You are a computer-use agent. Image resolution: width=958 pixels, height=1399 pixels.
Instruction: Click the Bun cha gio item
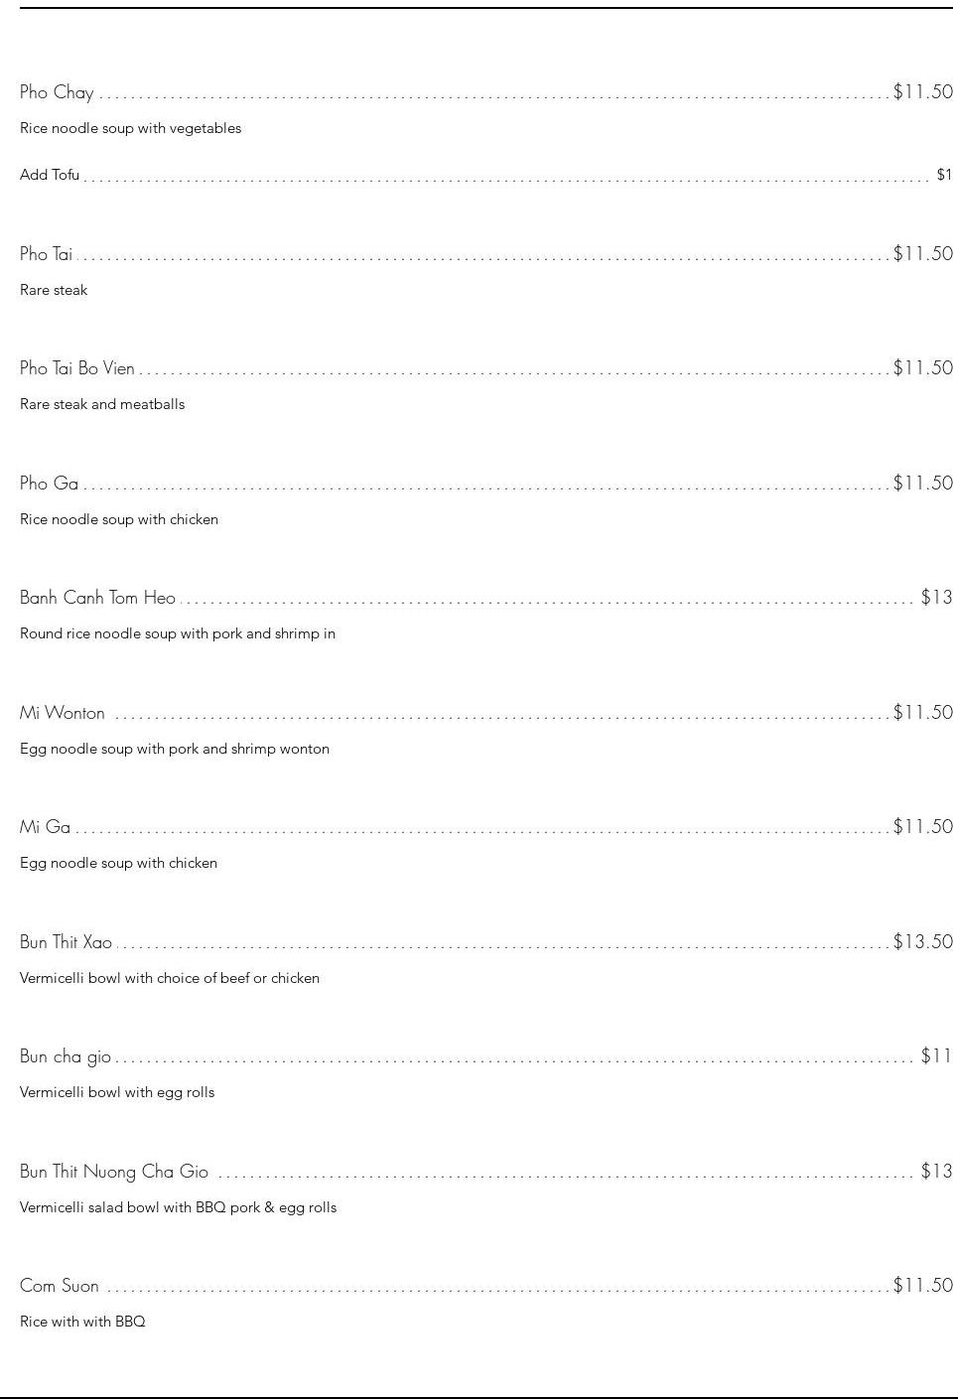(x=66, y=1056)
